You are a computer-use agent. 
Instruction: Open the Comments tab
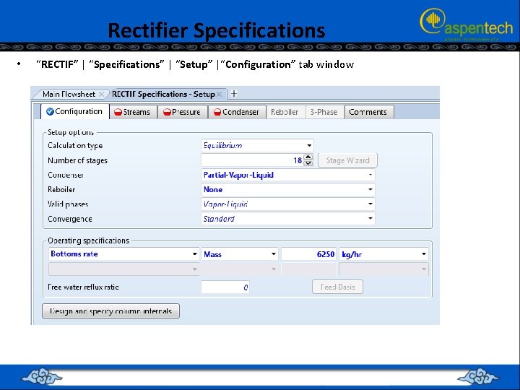[x=369, y=112]
